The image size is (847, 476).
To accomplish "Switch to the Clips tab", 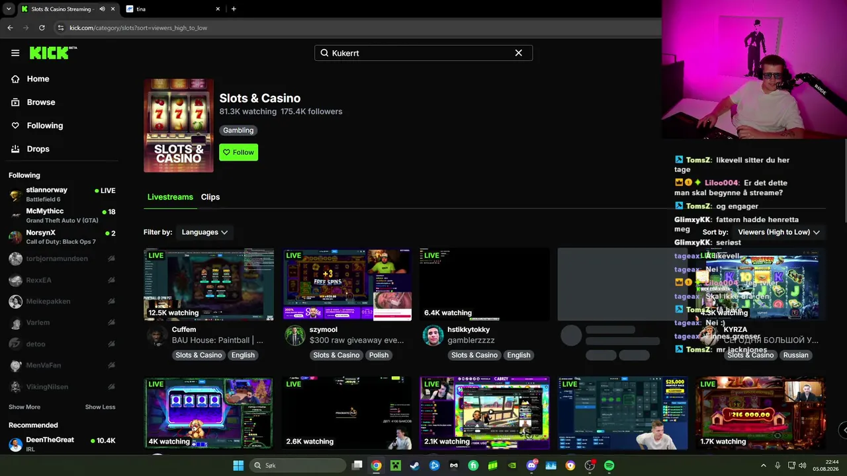I will [210, 197].
